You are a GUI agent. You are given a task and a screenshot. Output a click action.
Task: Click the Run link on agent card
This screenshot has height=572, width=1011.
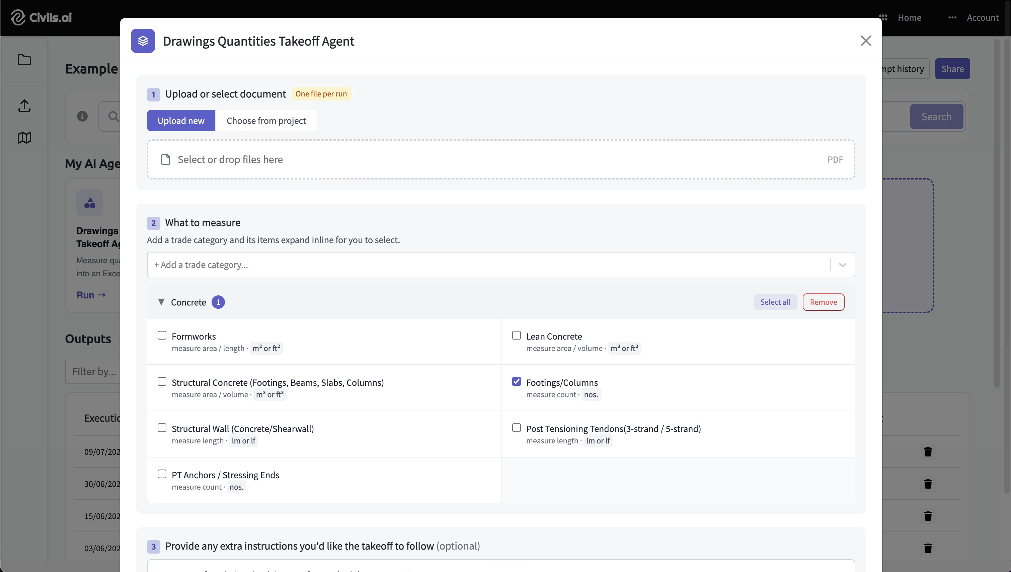click(91, 295)
